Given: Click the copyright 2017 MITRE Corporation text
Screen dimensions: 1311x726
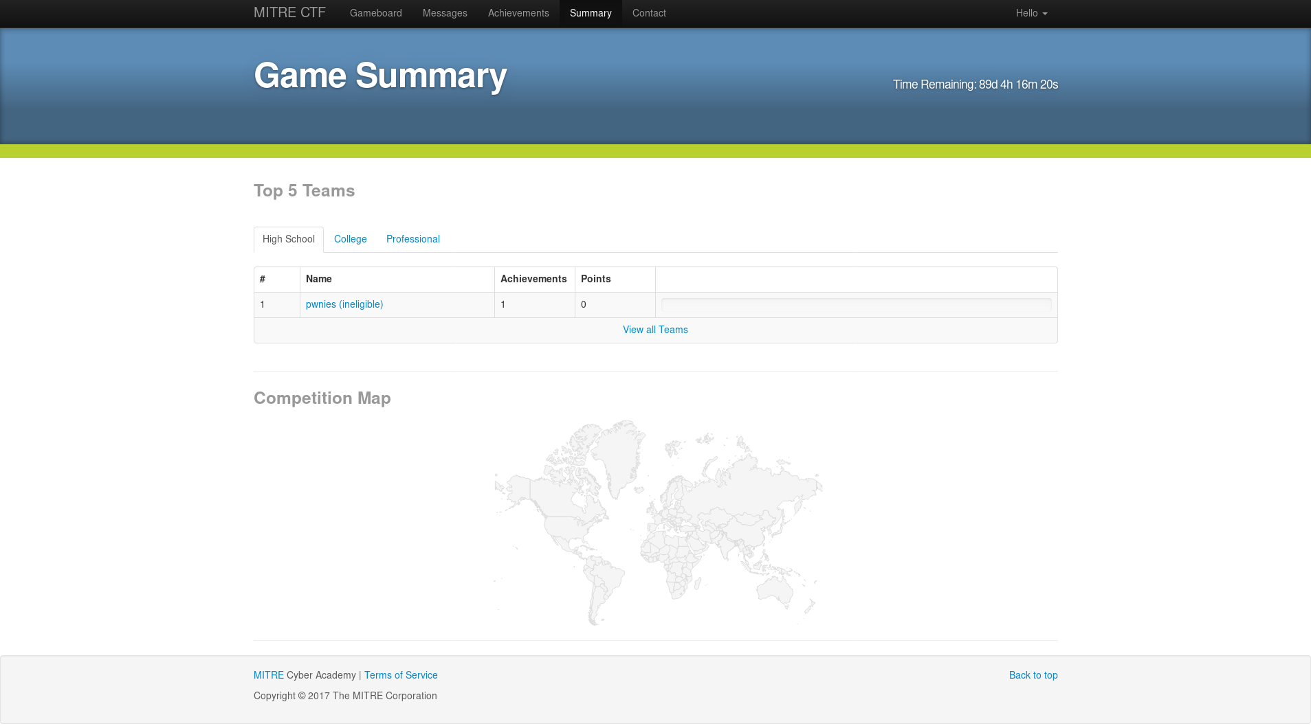Looking at the screenshot, I should tap(345, 696).
